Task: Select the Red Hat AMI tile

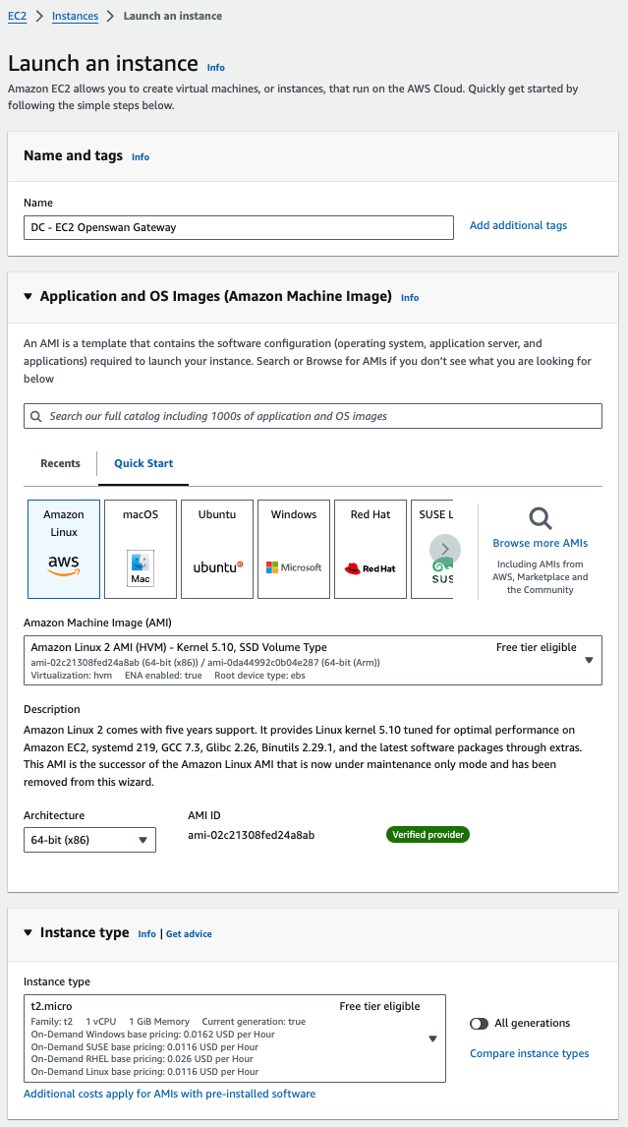Action: click(371, 549)
